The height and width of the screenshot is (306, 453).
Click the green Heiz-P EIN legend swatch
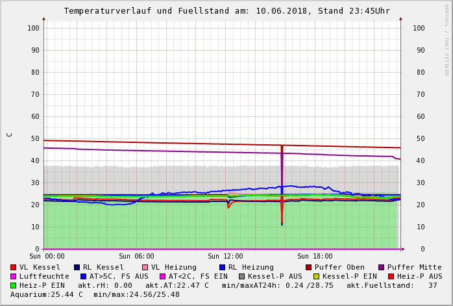point(13,286)
